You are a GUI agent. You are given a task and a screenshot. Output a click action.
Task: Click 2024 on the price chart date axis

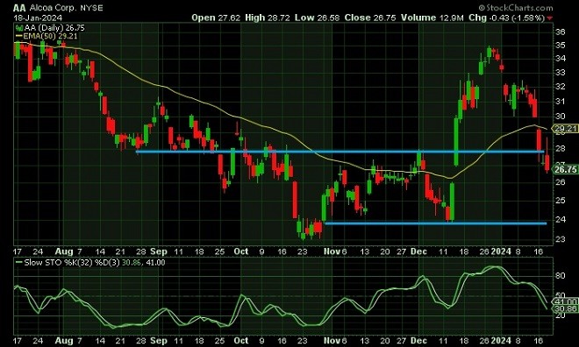pos(501,251)
